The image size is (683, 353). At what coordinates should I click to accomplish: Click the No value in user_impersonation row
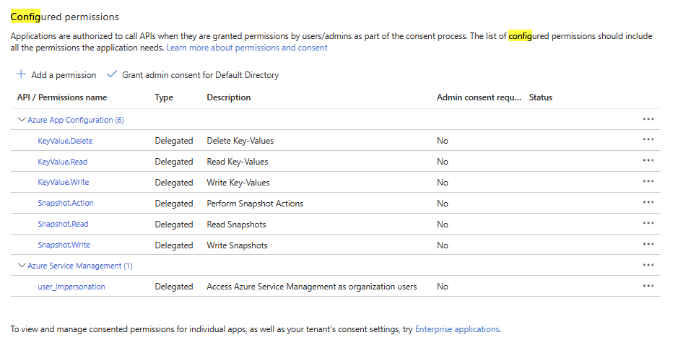443,287
